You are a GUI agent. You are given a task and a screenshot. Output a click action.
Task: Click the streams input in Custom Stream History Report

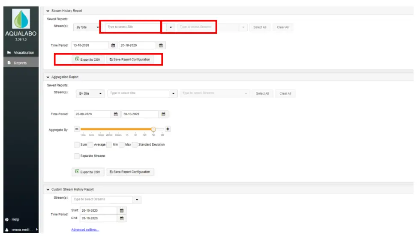pos(102,199)
